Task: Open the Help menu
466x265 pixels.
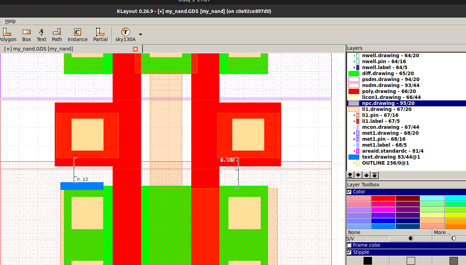Action: click(10, 21)
